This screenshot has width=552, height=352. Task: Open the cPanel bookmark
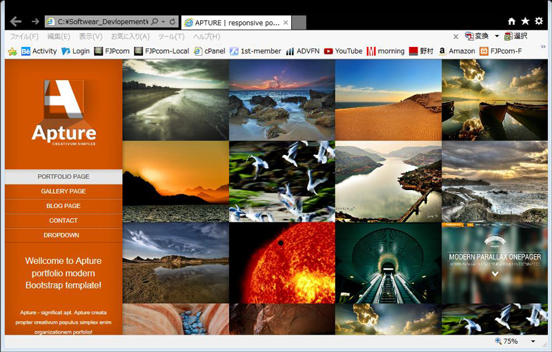(210, 51)
